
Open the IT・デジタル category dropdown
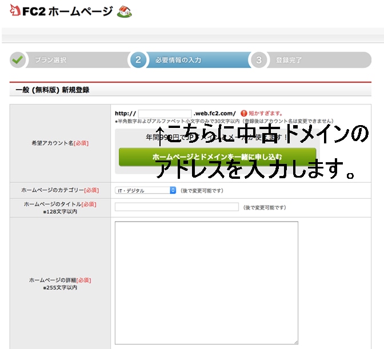point(146,190)
